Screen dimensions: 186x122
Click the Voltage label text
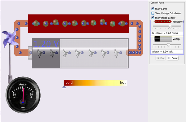(176, 39)
